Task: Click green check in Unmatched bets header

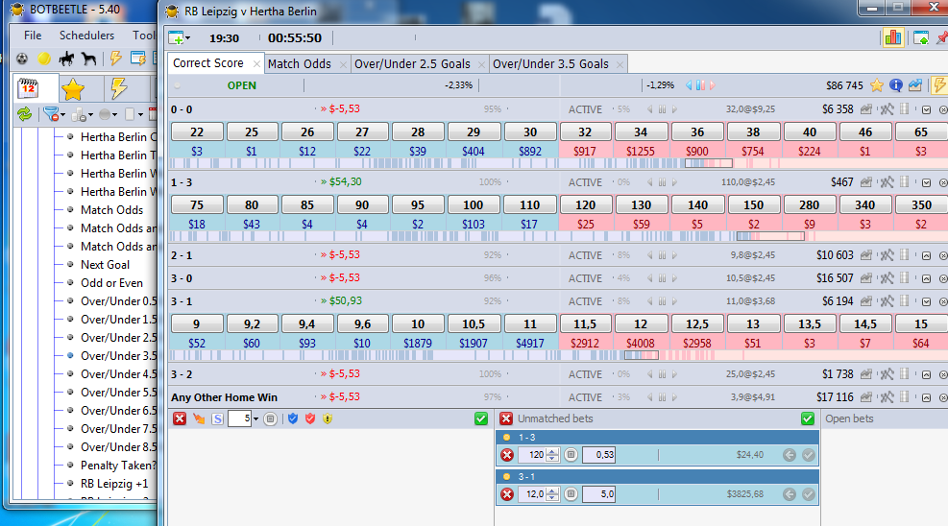Action: pos(808,418)
